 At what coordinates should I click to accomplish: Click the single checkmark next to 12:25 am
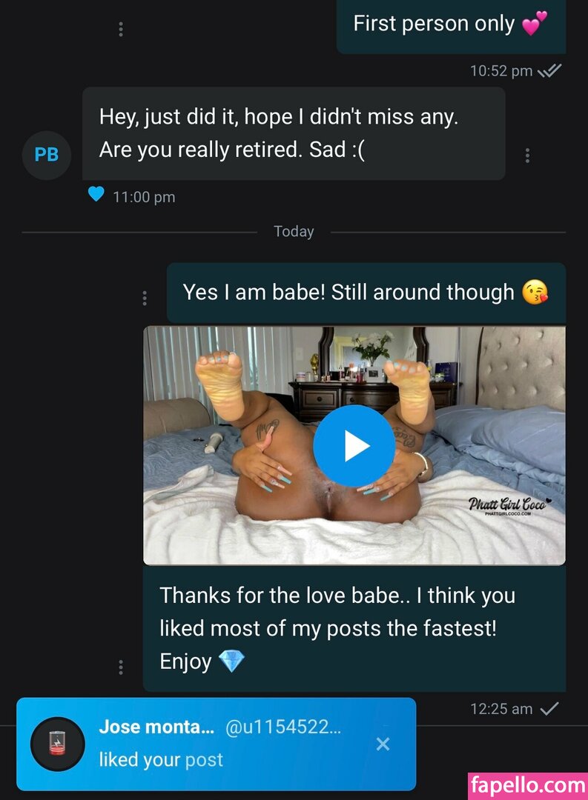(549, 709)
